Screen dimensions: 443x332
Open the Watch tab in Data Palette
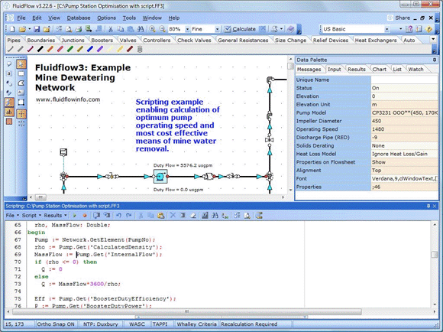[x=416, y=70]
